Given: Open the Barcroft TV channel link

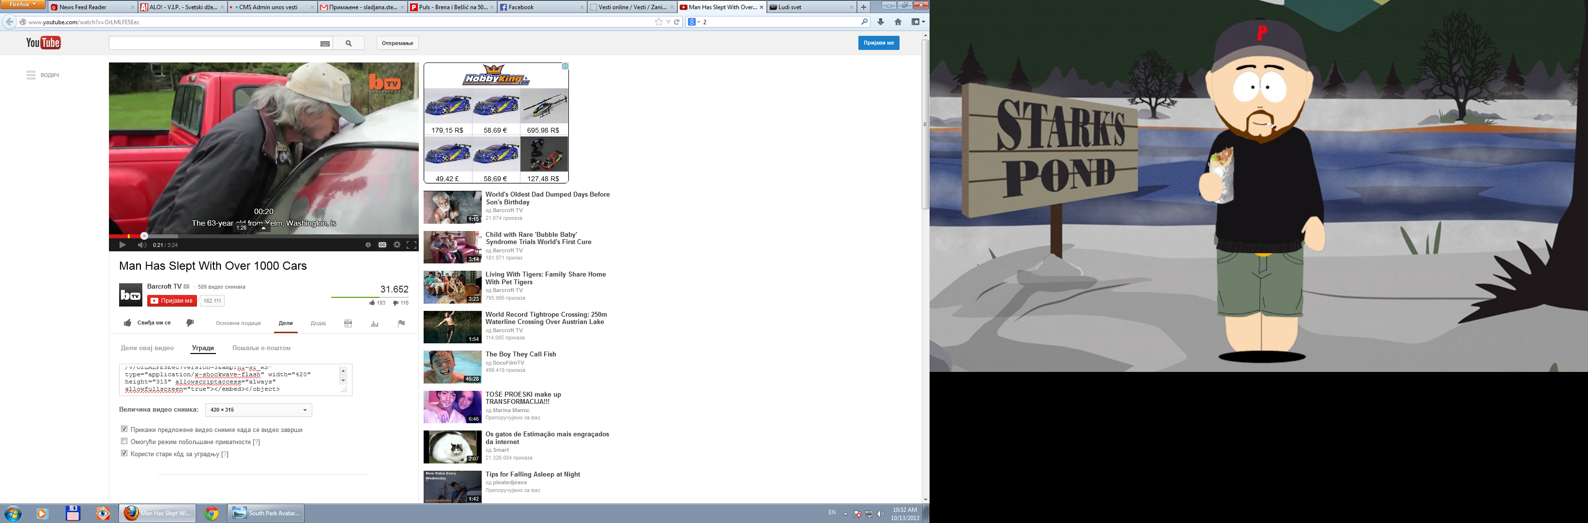Looking at the screenshot, I should [x=164, y=286].
